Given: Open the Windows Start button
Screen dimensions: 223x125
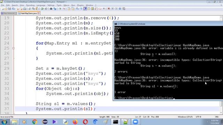Looking at the screenshot, I should tap(4, 122).
